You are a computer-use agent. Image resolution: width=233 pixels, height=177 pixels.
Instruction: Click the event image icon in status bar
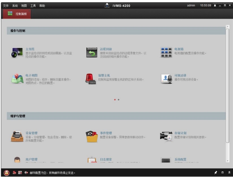pos(20,173)
